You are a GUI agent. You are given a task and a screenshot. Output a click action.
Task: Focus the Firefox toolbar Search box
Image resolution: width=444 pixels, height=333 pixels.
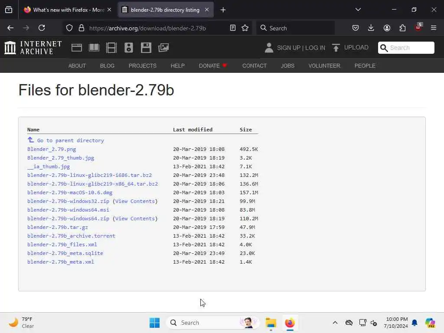[x=295, y=28]
